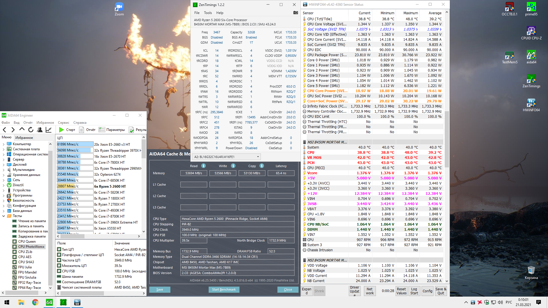The image size is (548, 308).
Task: Expand the Компьютер tree node
Action: coord(3,144)
